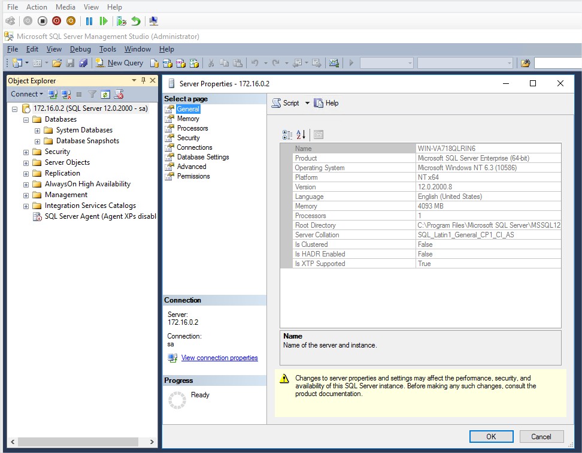
Task: Create a VM checkpoint
Action: tap(122, 21)
